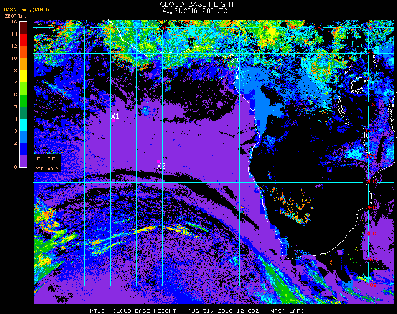Click the '12' value on the color scale
The image size is (397, 314).
[x=14, y=46]
